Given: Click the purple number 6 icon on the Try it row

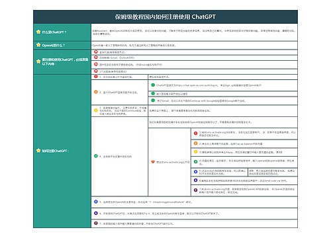Looking at the screenshot, I should pyautogui.click(x=96, y=213).
